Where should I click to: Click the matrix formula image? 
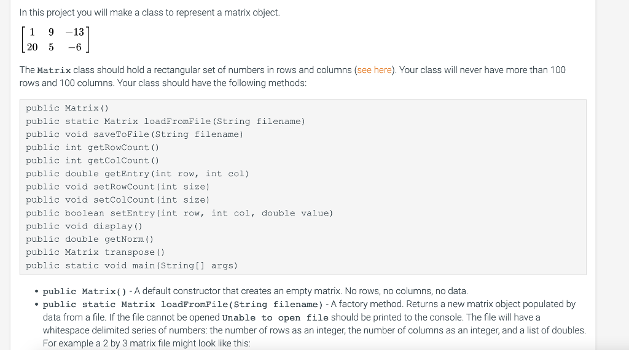point(55,39)
